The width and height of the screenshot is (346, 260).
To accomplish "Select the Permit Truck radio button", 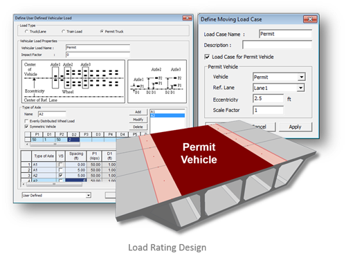I will pyautogui.click(x=102, y=31).
